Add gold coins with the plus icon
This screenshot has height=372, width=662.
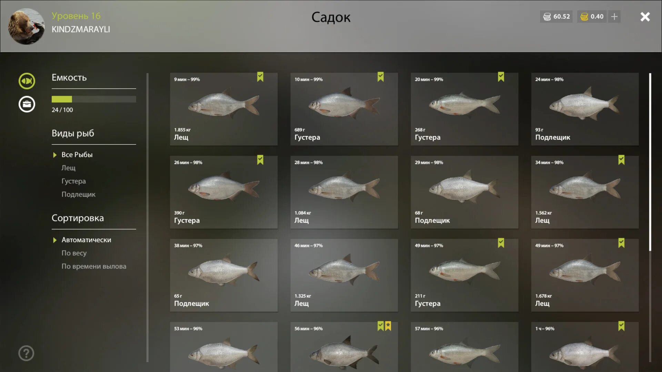click(x=614, y=17)
